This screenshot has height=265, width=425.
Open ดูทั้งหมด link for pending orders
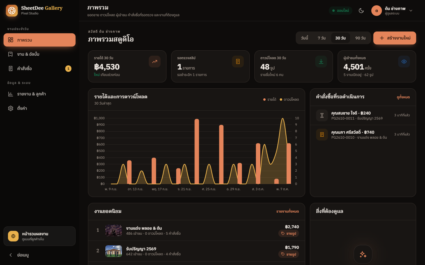coord(403,97)
